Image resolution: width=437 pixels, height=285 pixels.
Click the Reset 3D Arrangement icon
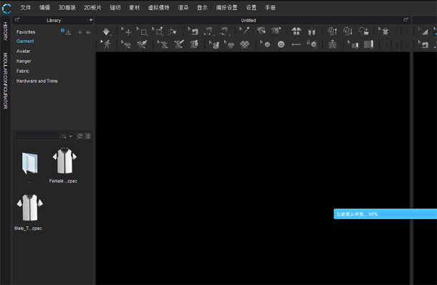(312, 32)
